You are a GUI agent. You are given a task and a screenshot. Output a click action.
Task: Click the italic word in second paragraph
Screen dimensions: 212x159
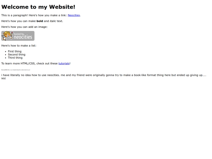tap(53, 21)
